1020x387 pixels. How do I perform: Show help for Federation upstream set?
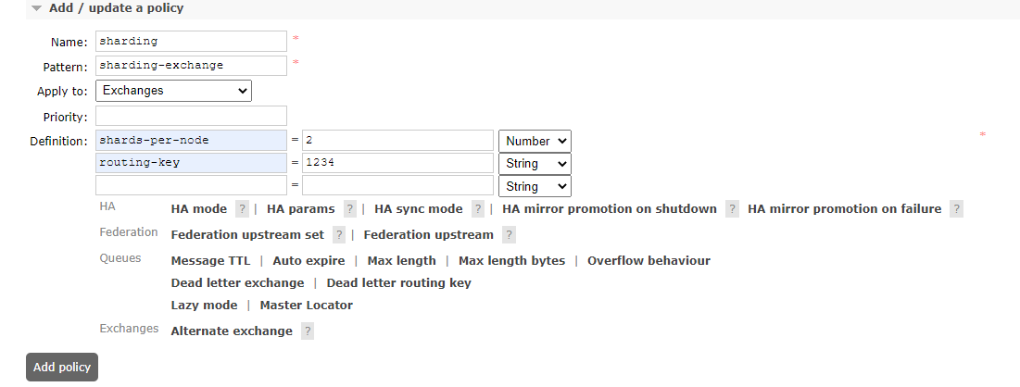[340, 235]
